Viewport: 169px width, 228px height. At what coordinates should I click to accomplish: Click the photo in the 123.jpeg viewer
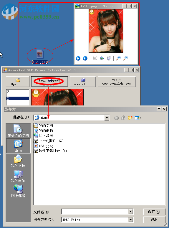point(106,31)
